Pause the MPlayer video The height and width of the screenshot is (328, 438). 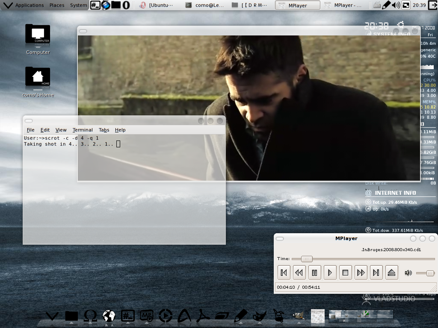(x=314, y=272)
